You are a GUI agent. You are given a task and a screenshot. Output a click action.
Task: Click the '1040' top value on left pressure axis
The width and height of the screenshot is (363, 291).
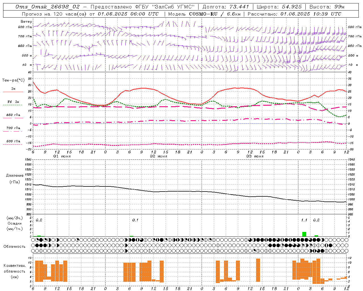point(28,159)
